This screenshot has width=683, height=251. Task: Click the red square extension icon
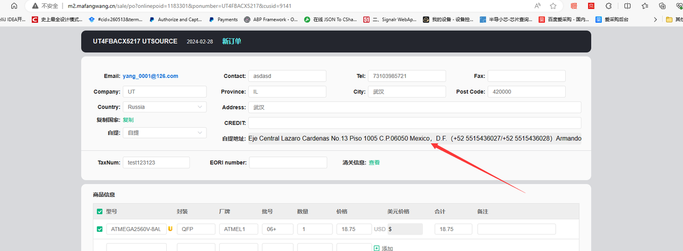591,6
